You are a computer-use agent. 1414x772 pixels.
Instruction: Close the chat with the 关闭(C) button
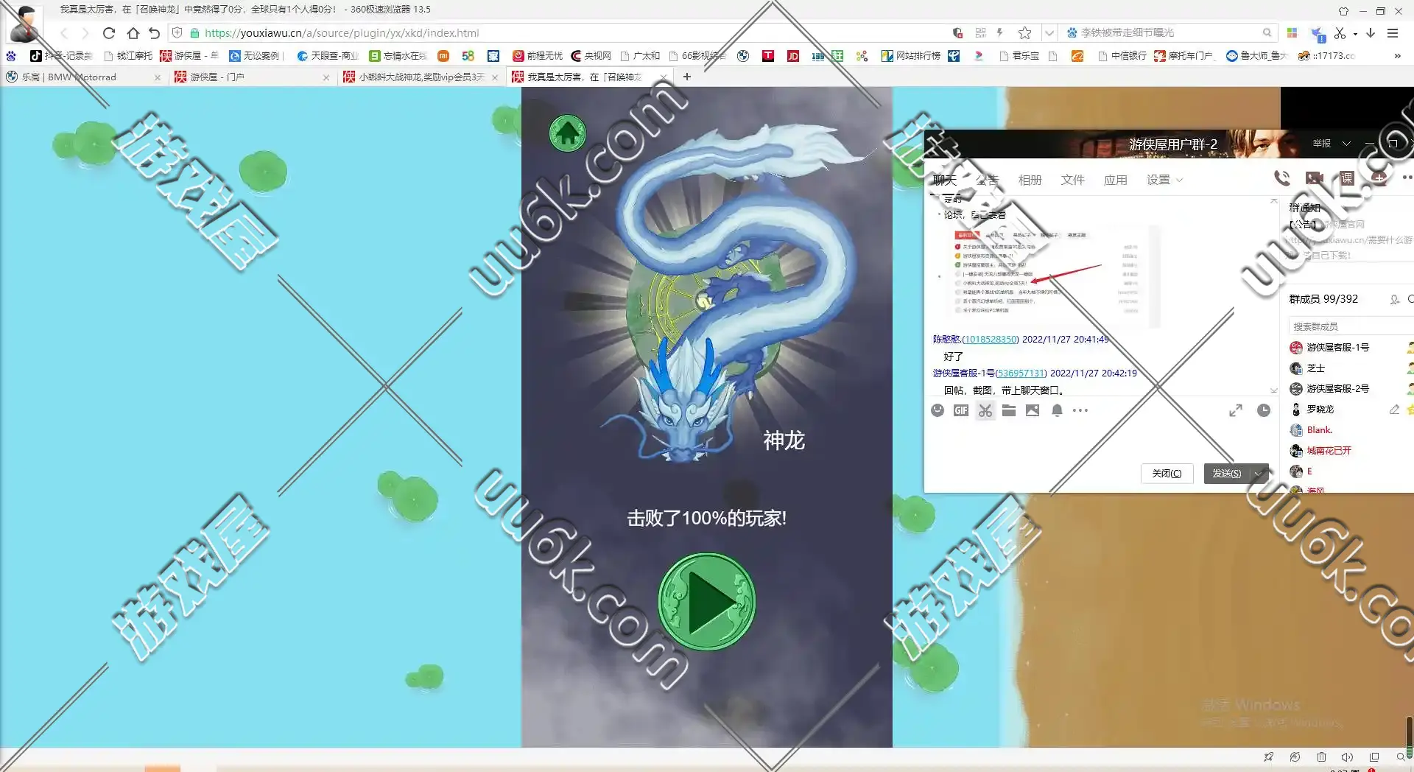(1167, 474)
